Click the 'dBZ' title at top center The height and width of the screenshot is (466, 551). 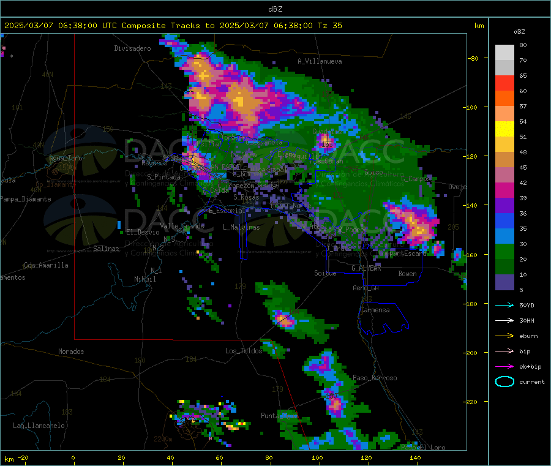click(x=275, y=9)
